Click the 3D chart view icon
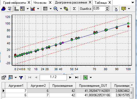Image resolution: width=137 pixels, height=99 pixels. coord(4,9)
